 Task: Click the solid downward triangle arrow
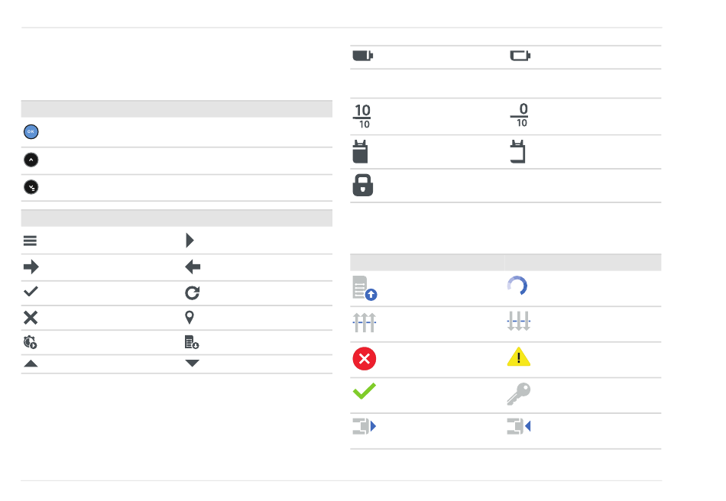[x=192, y=363]
